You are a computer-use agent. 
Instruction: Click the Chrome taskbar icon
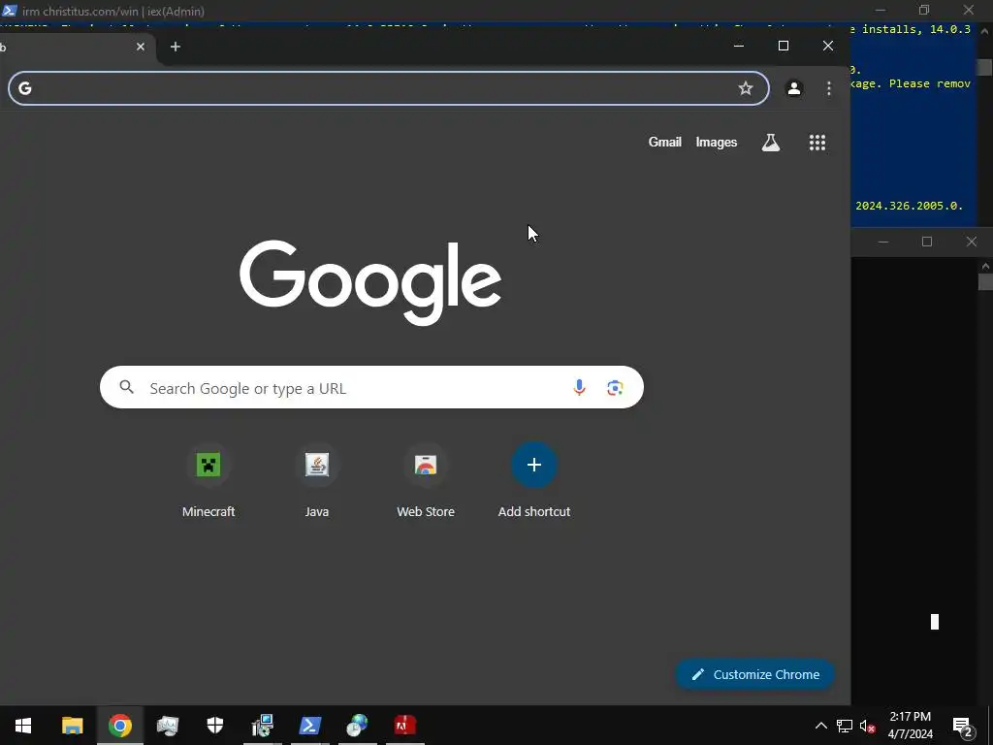tap(120, 725)
